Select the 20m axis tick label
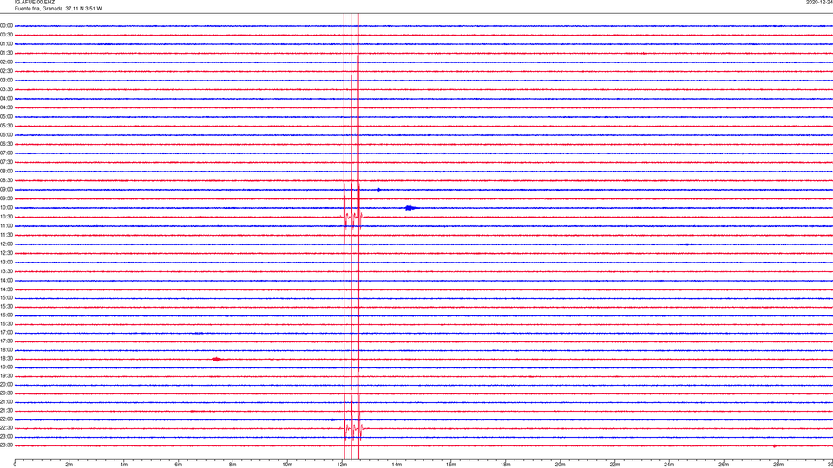The width and height of the screenshot is (833, 468). click(x=561, y=465)
